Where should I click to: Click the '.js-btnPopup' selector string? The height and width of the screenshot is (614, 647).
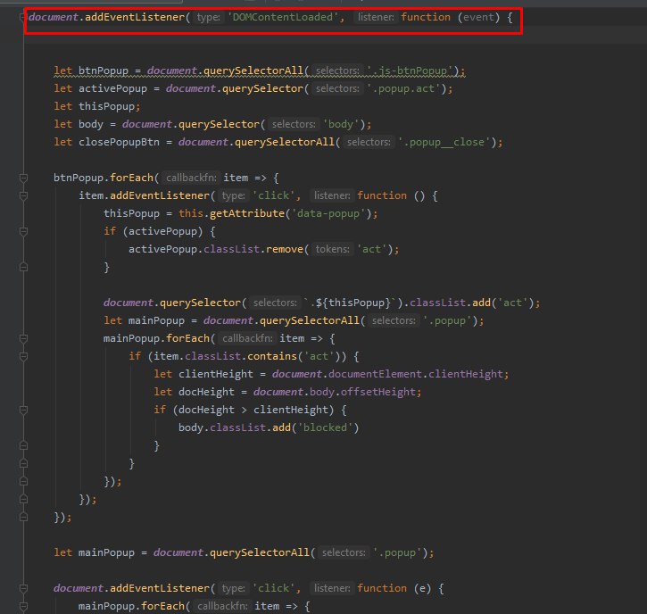pos(411,71)
